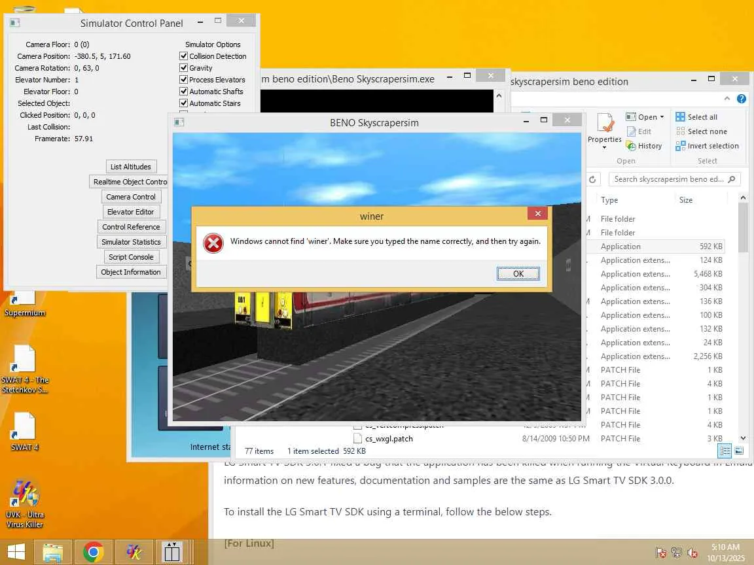Image resolution: width=754 pixels, height=565 pixels.
Task: Select Application extension 5,468 KB row
Action: click(x=656, y=274)
